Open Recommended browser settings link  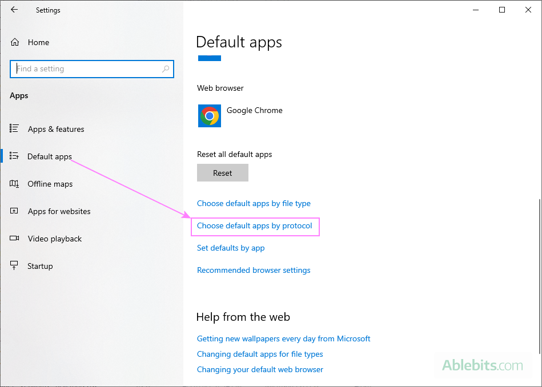(x=254, y=270)
